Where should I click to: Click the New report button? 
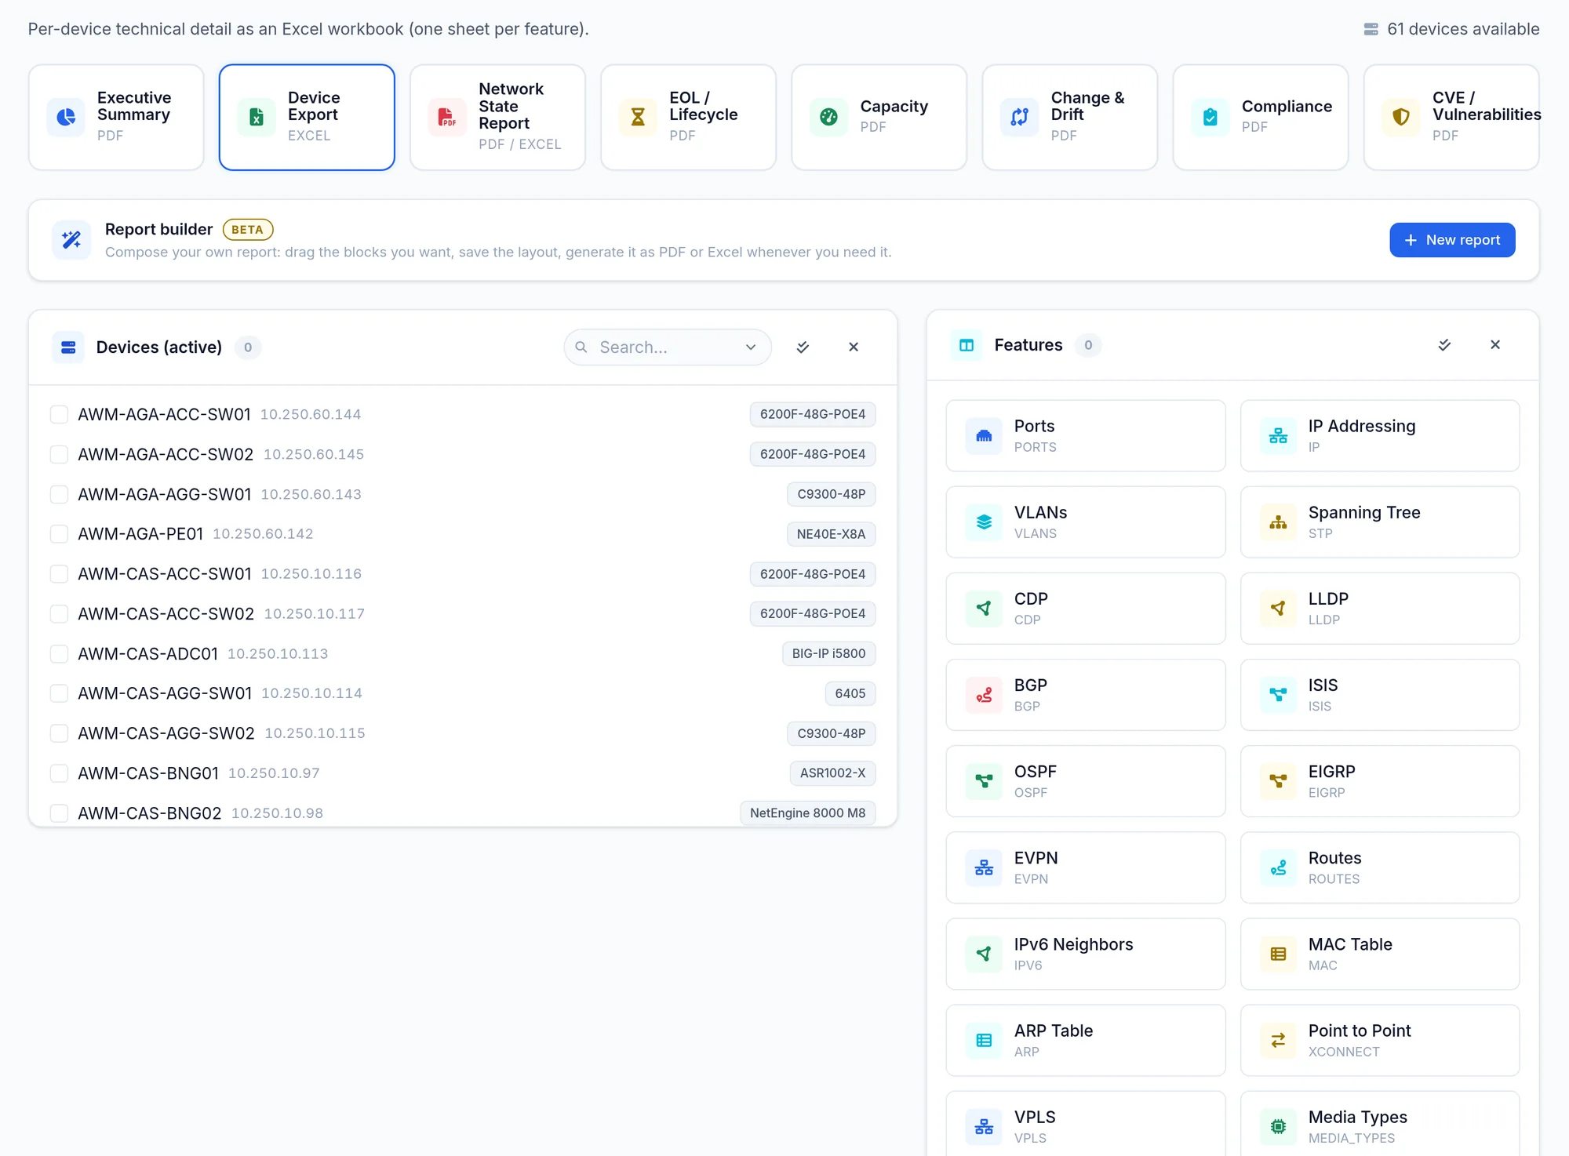[1452, 240]
